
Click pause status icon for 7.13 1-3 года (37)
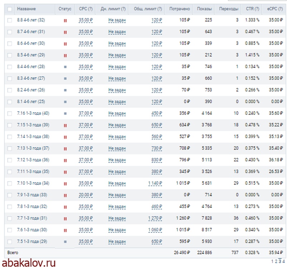[x=65, y=149]
